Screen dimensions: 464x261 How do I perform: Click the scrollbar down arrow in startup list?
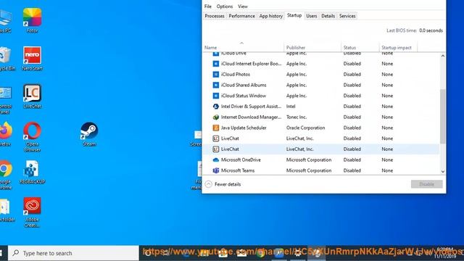pyautogui.click(x=443, y=171)
